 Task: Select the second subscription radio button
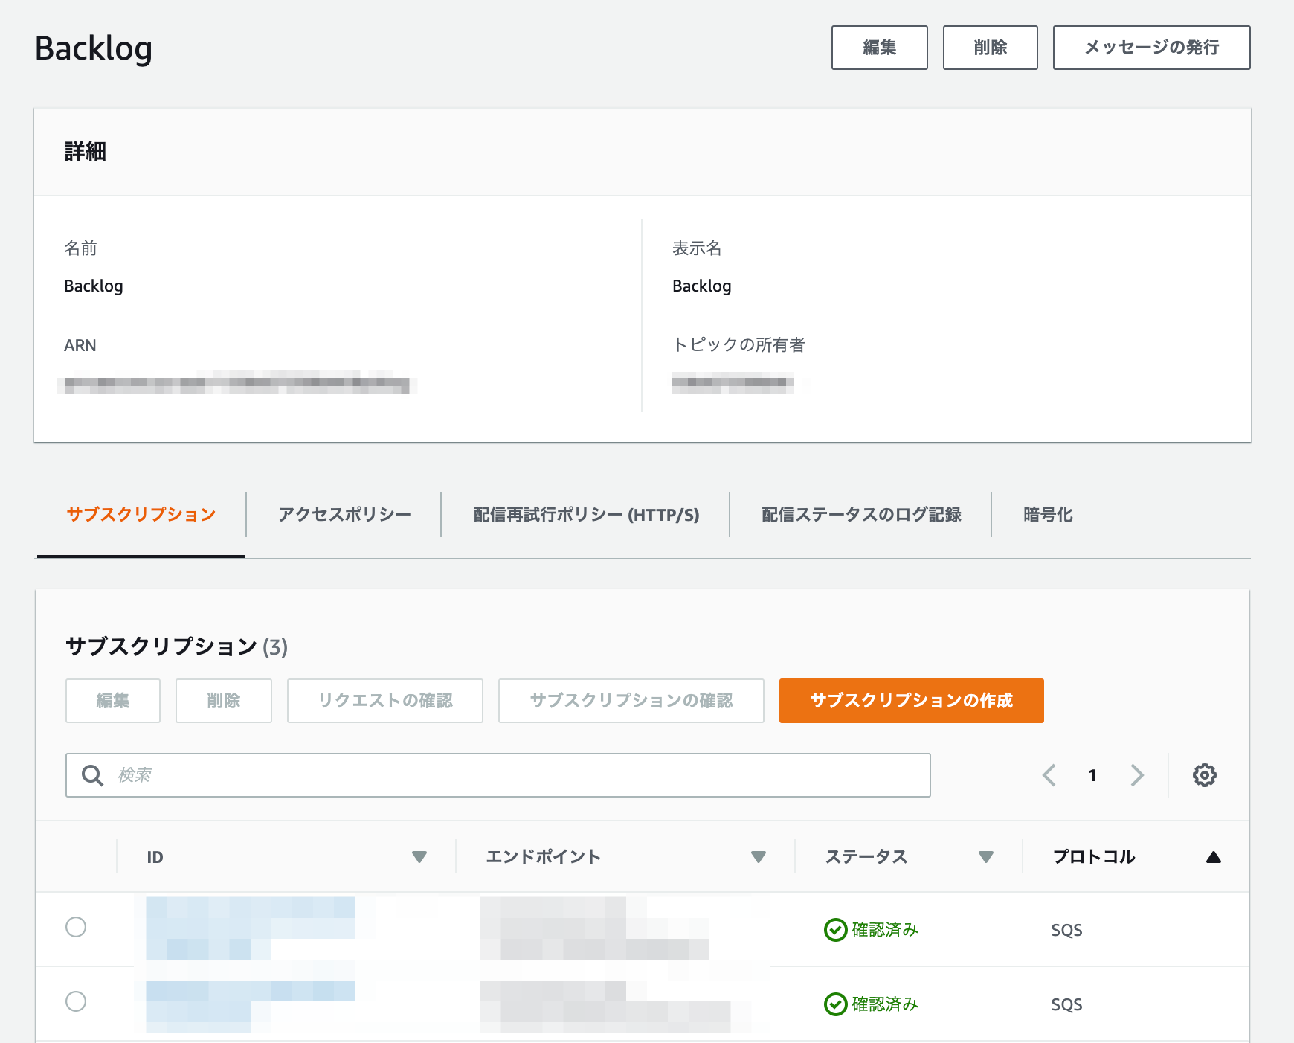76,1001
